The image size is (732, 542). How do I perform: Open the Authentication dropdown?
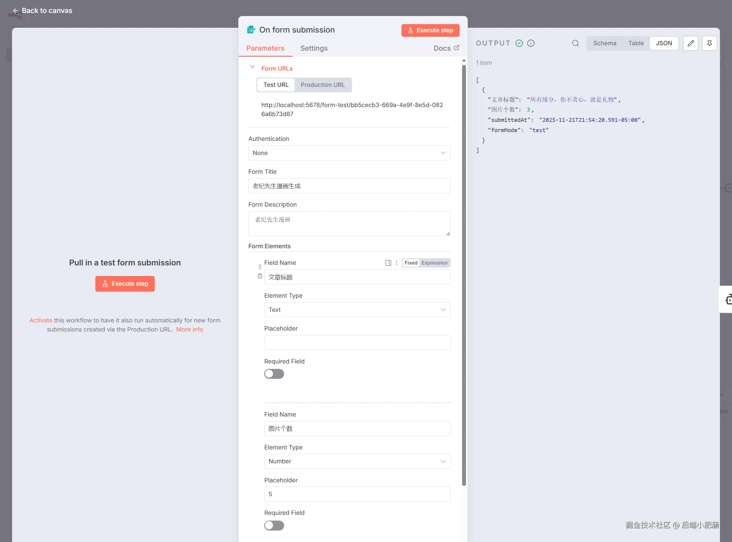(349, 153)
